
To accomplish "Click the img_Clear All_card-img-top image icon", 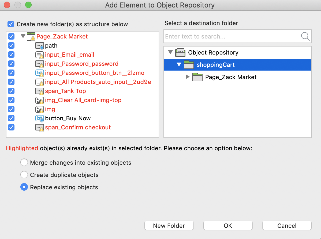I will [39, 100].
